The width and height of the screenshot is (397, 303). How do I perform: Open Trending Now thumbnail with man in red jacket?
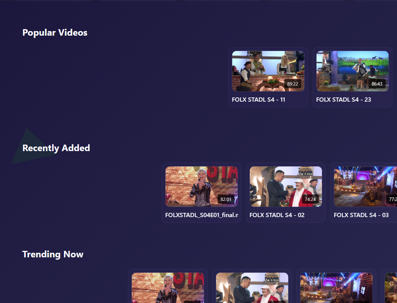(x=252, y=288)
